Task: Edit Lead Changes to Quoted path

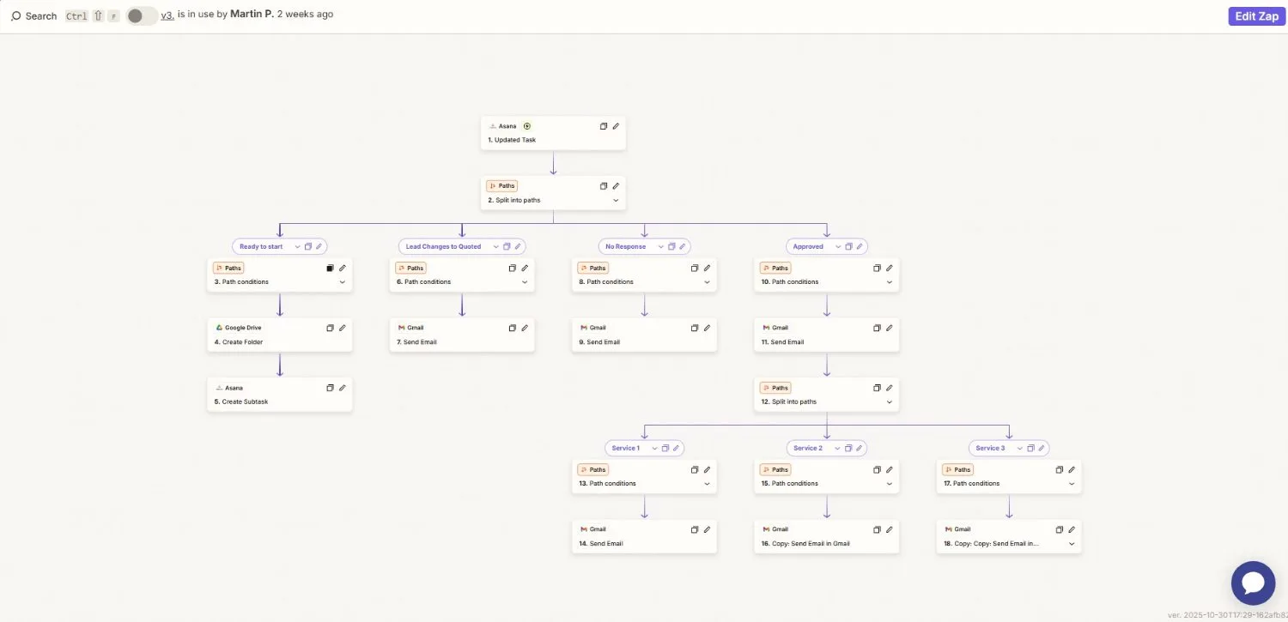Action: [x=518, y=246]
